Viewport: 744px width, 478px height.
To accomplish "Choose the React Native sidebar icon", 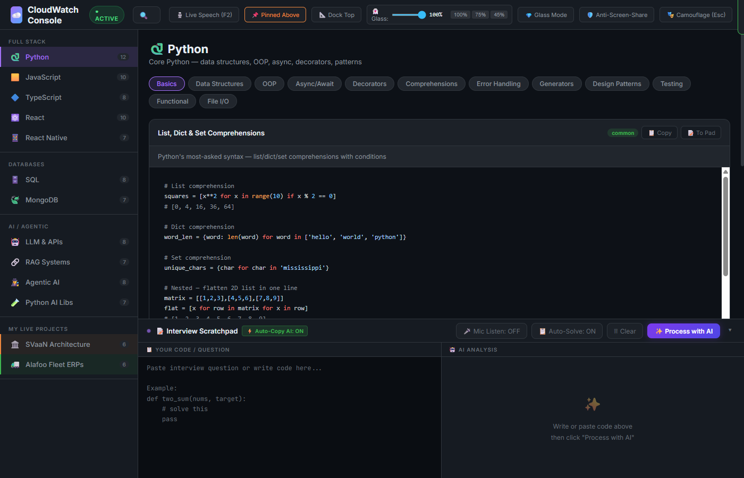I will click(15, 138).
